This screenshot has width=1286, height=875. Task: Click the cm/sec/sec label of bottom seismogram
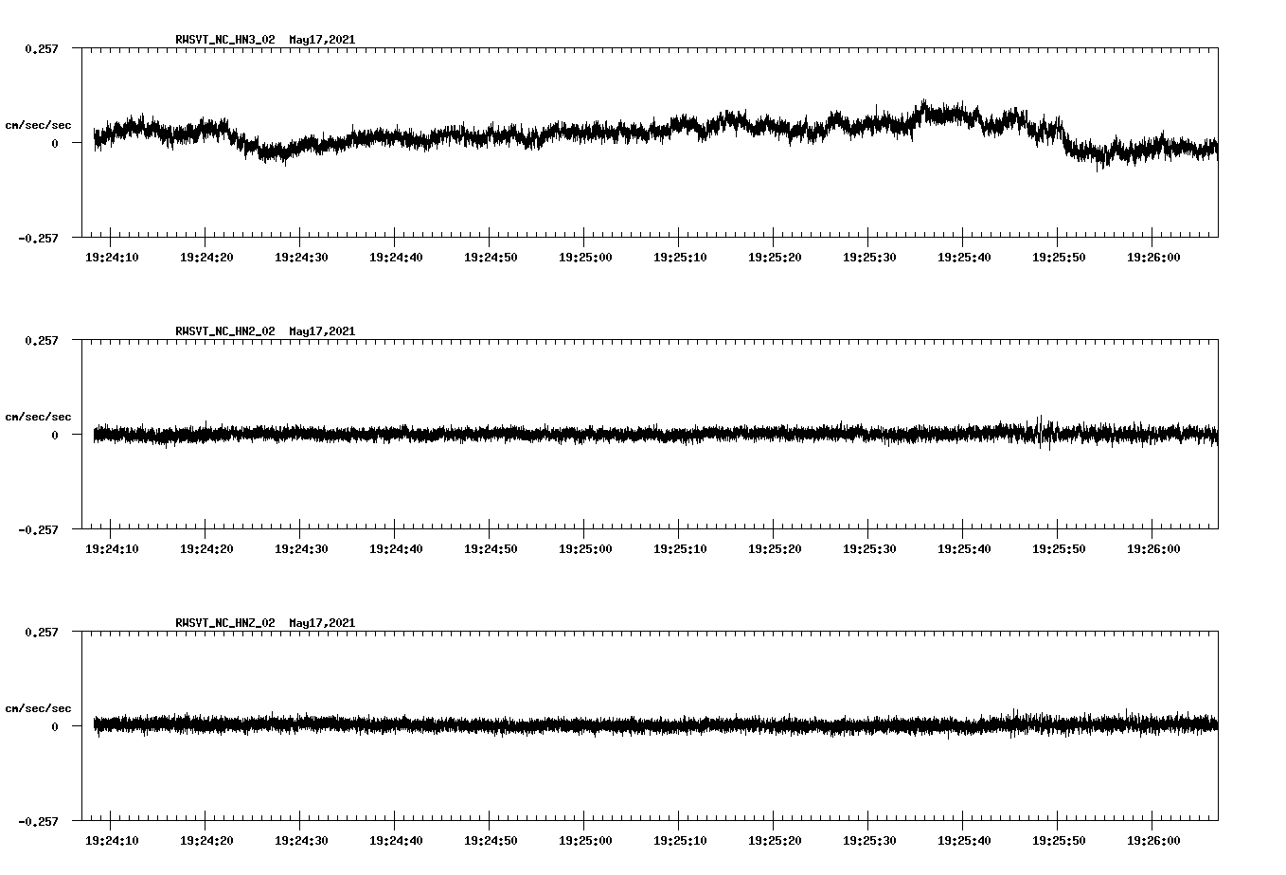tap(38, 707)
